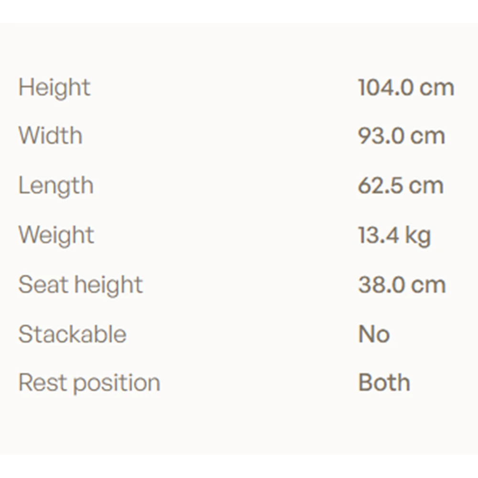The height and width of the screenshot is (478, 478).
Task: Click the Rest position label
Action: click(x=89, y=383)
